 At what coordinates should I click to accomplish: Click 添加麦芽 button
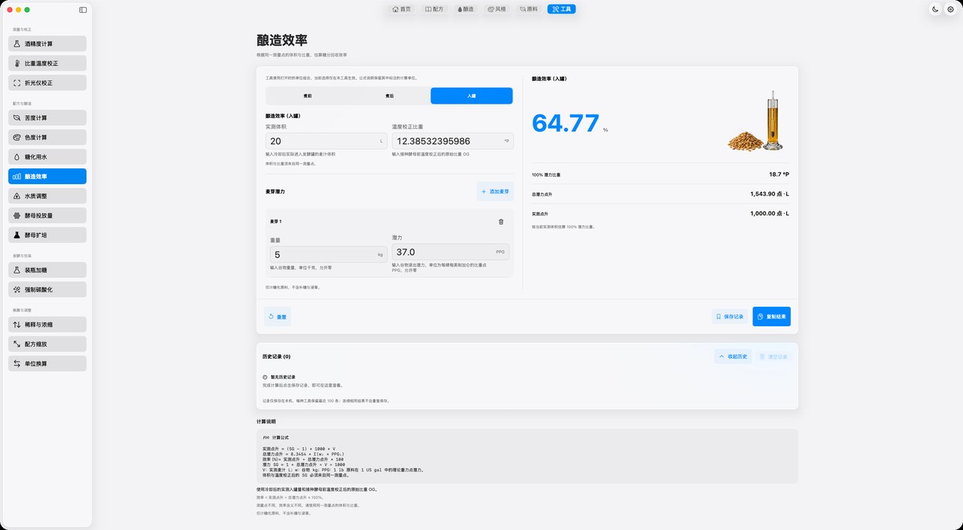[x=495, y=192]
